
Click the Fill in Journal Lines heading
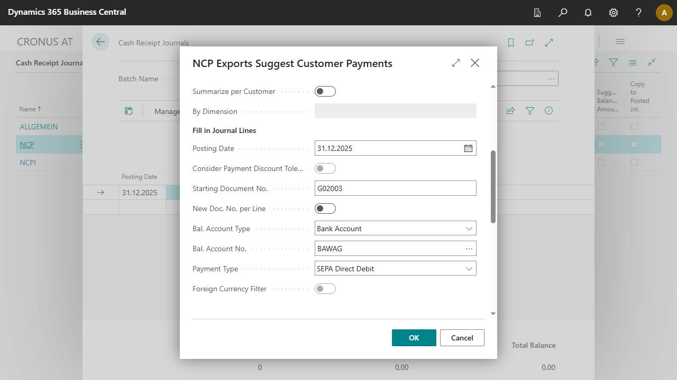[224, 130]
